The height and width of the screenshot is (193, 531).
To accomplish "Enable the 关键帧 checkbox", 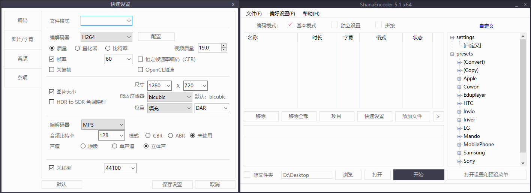I will [52, 70].
